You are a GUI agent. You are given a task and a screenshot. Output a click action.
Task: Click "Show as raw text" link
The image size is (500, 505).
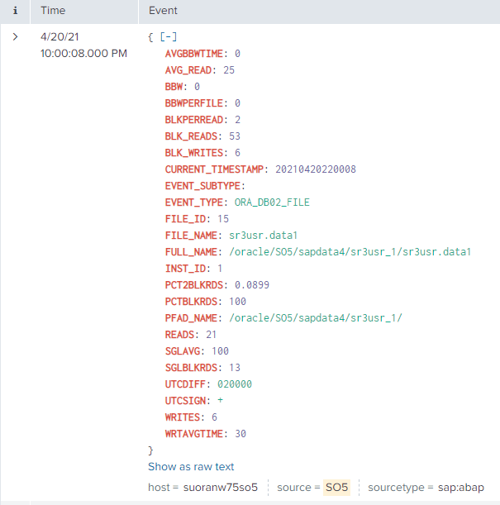click(191, 467)
